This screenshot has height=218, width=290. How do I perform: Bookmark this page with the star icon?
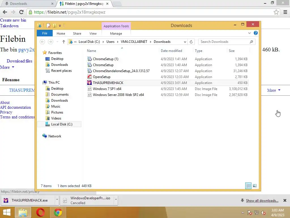tap(276, 12)
